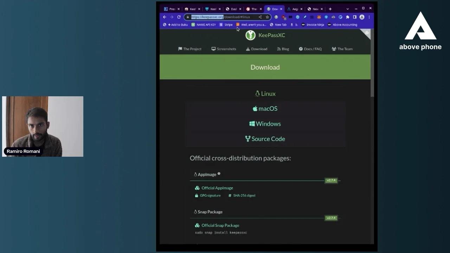The image size is (450, 253).
Task: Open the Extensions puzzle-piece icon in toolbar
Action: click(347, 17)
